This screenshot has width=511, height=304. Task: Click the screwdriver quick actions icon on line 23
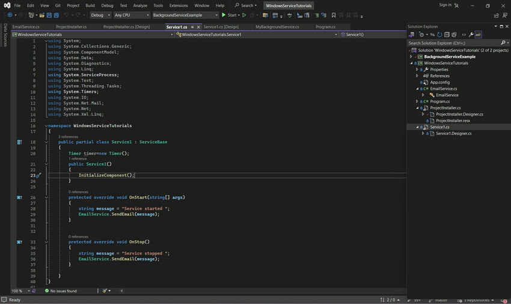click(38, 176)
